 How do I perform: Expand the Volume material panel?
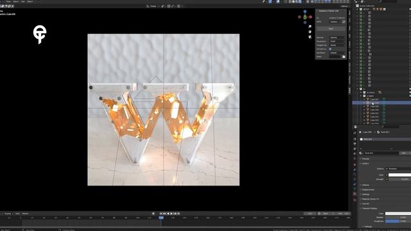coord(365,185)
